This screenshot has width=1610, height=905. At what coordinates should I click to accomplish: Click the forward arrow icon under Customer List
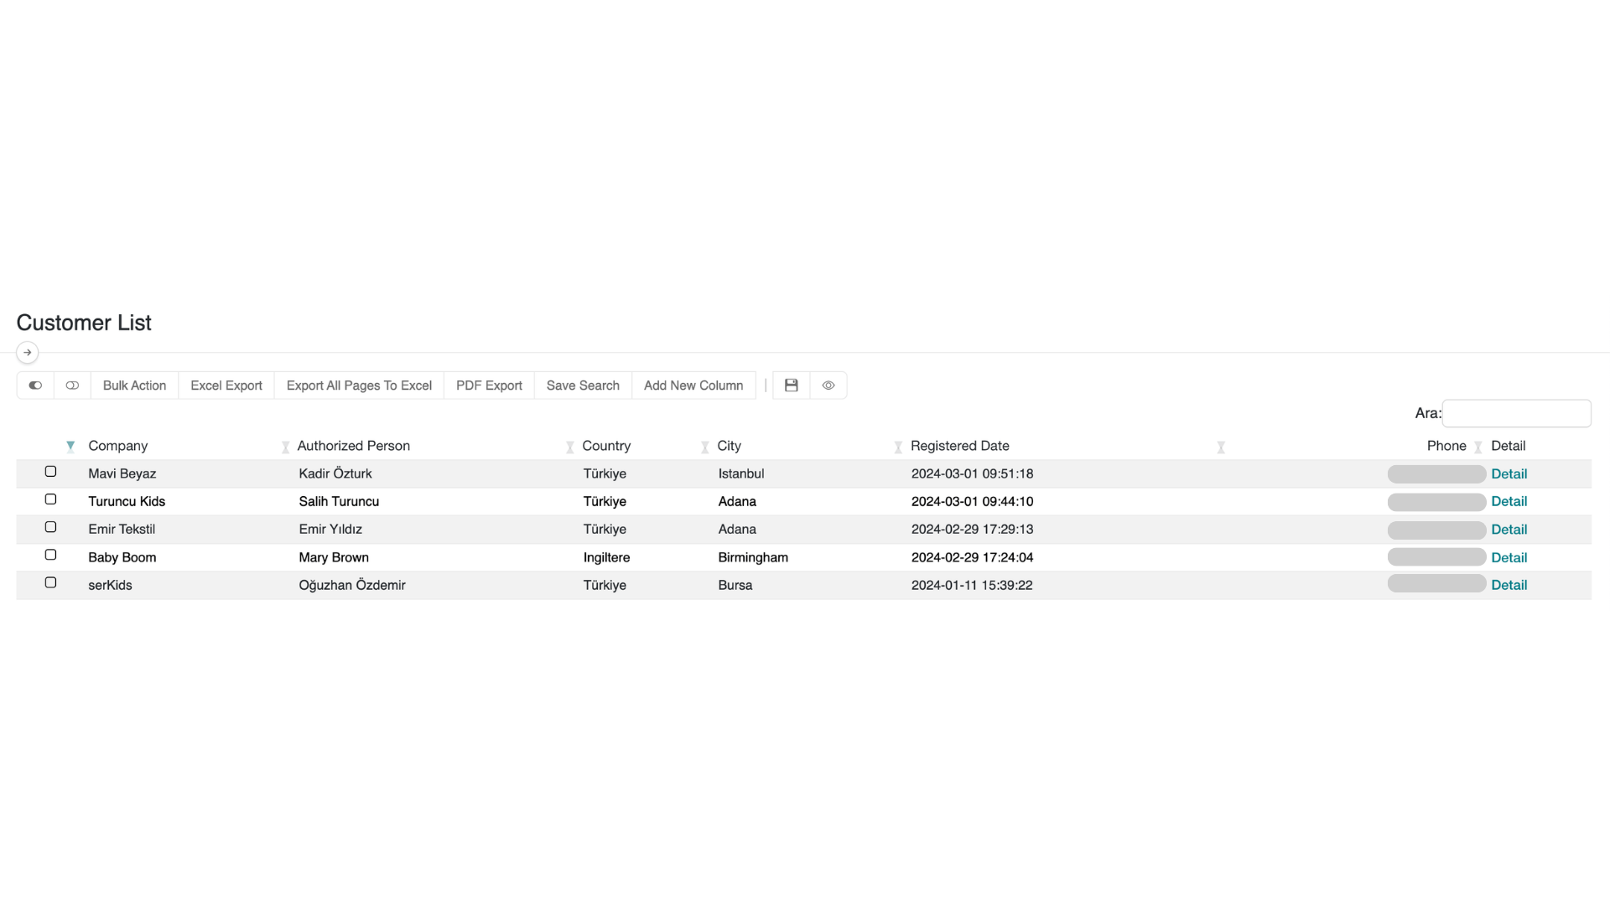click(28, 353)
